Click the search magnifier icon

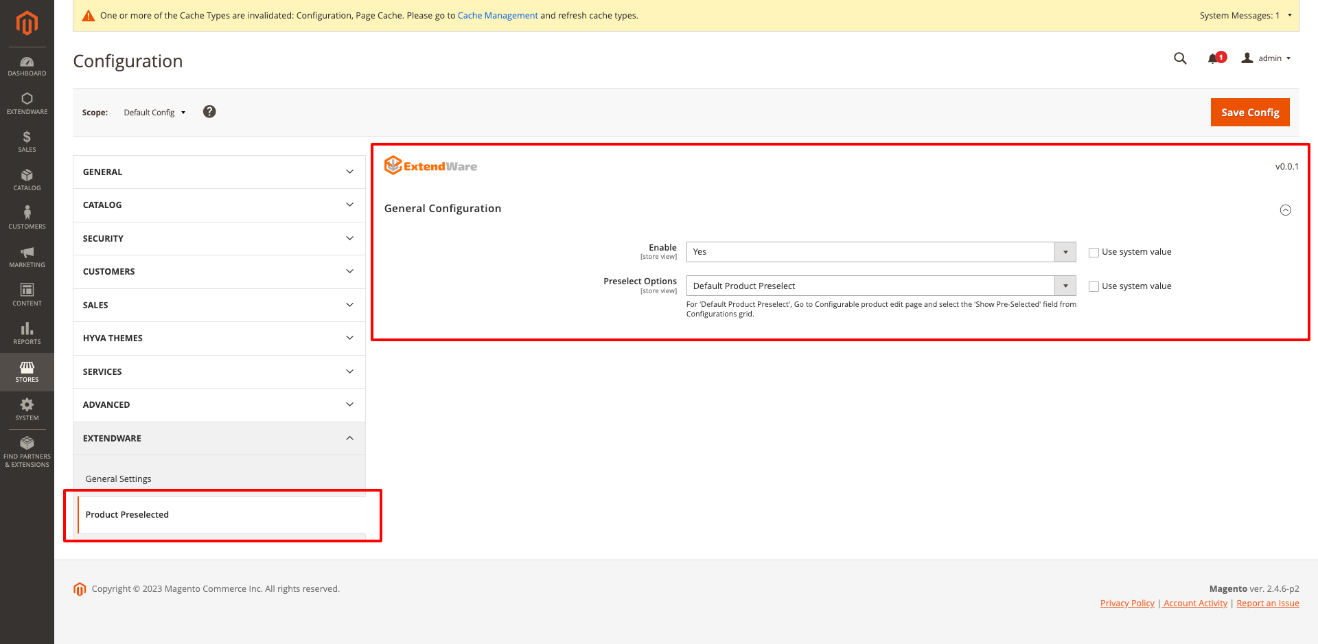point(1180,58)
